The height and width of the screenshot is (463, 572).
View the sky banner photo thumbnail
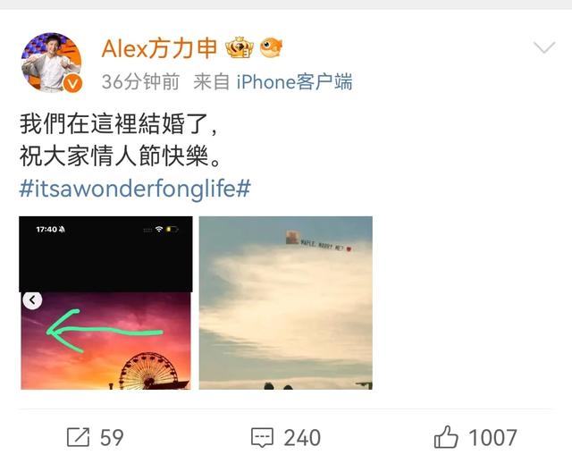point(286,303)
